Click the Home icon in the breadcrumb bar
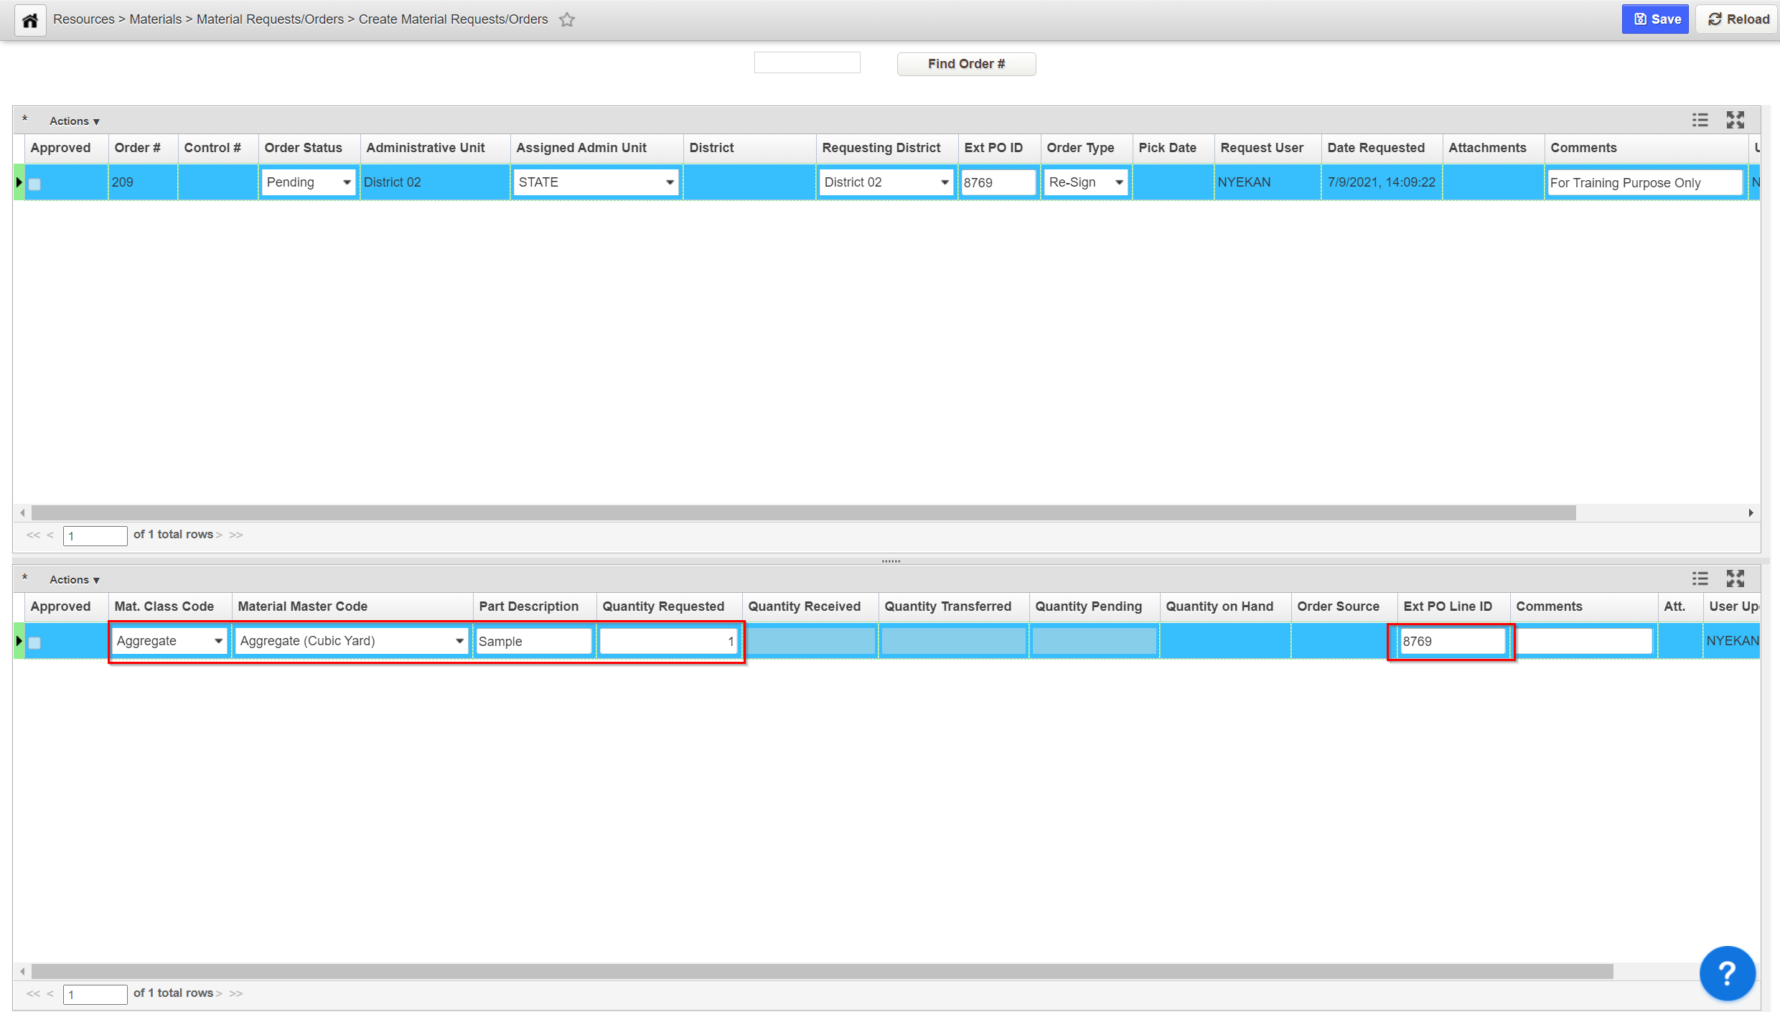This screenshot has height=1012, width=1780. click(30, 20)
